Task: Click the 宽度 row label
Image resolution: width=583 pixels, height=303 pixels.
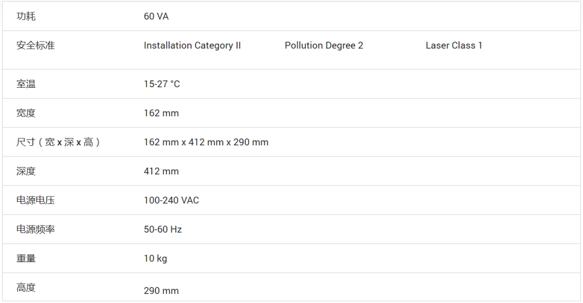Action: point(26,113)
